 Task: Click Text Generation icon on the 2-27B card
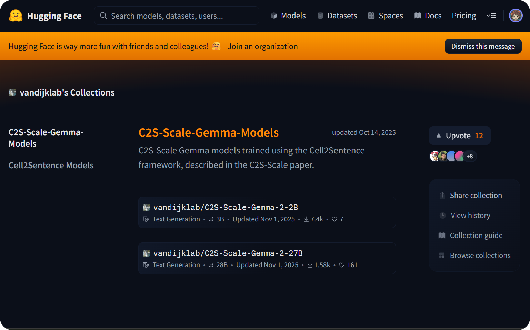tap(146, 265)
